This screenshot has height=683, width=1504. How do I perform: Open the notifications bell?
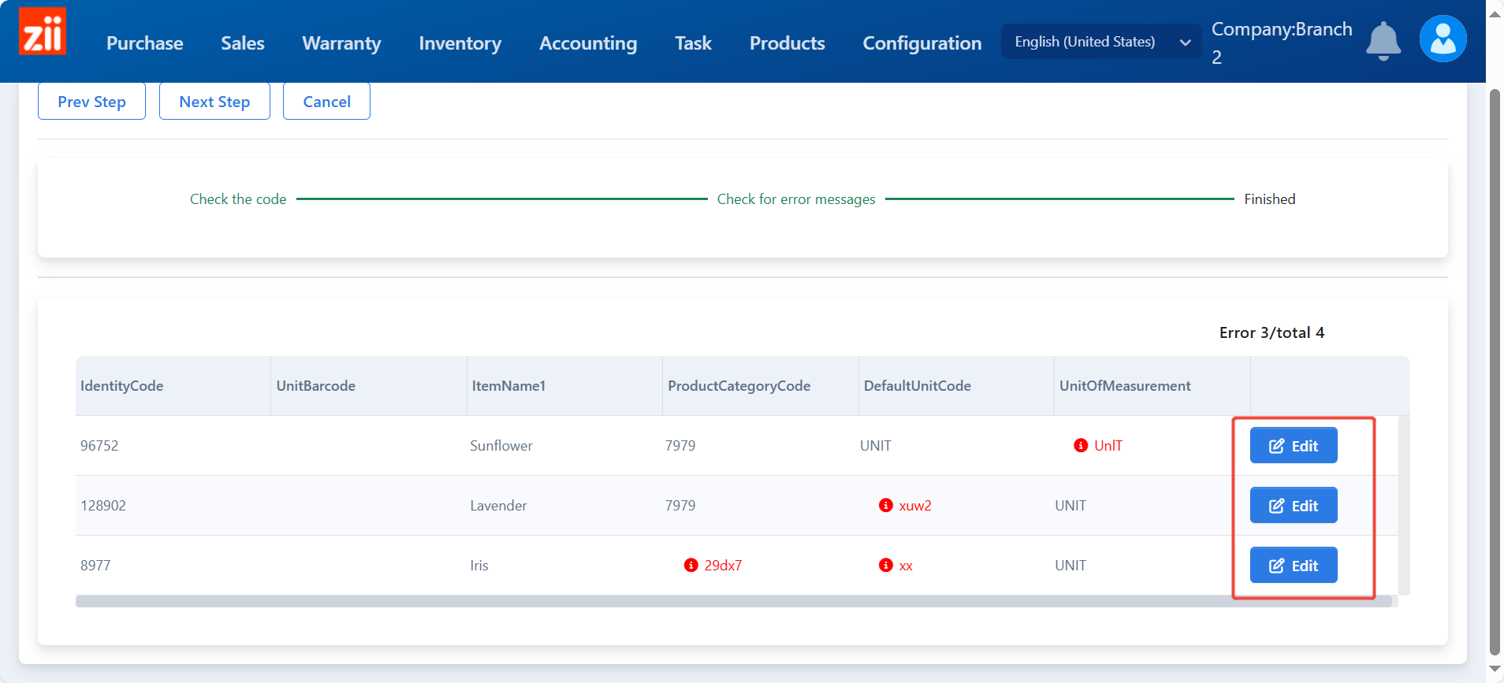tap(1383, 41)
